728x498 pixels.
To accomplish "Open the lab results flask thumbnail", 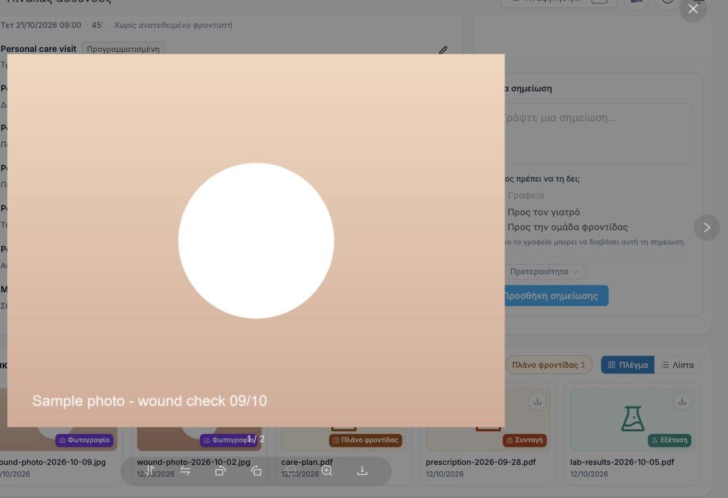I will coord(632,418).
